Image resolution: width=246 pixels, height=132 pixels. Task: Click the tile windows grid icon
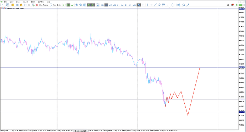click(x=85, y=5)
